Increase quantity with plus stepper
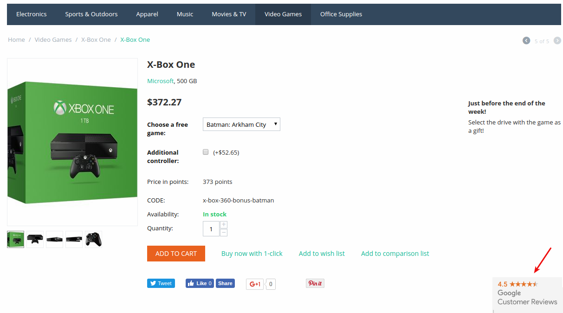 point(224,224)
